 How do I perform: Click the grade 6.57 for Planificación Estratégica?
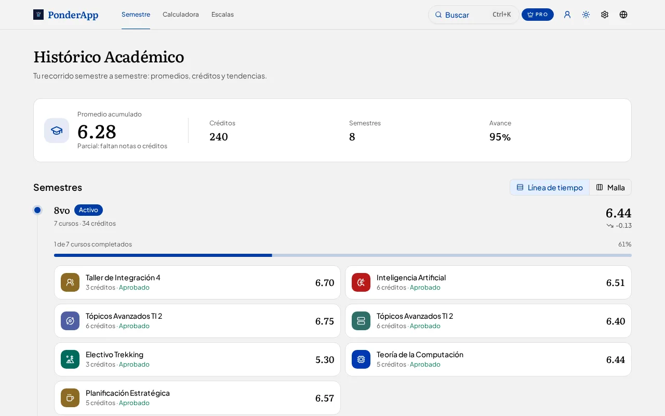325,398
